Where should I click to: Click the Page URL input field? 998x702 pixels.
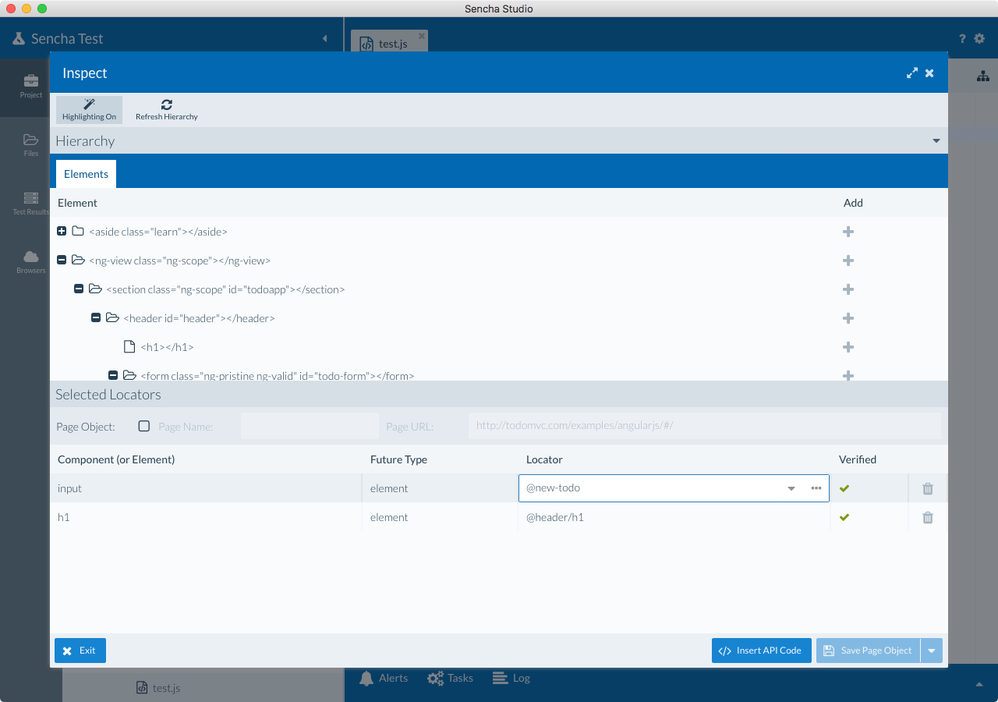click(705, 426)
